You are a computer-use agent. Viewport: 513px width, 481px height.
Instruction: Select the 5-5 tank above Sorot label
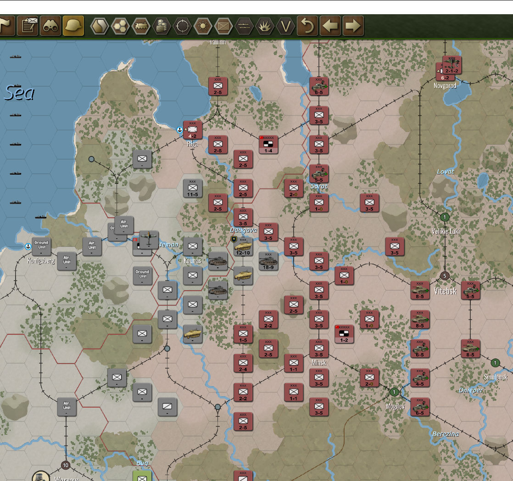pyautogui.click(x=318, y=174)
